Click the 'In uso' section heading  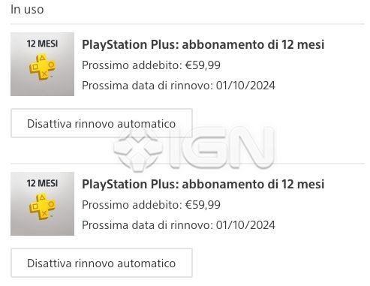27,10
